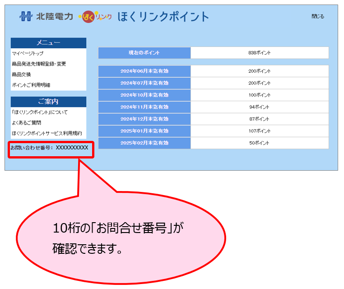Click the 107ポイント value

coord(260,131)
